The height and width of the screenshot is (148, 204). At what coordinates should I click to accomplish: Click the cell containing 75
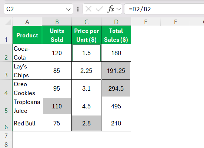click(57, 123)
